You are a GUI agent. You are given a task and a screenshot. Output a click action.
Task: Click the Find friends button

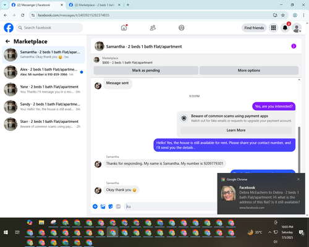click(x=254, y=28)
